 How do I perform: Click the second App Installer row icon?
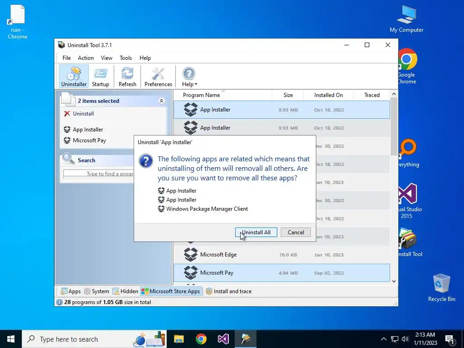click(191, 128)
